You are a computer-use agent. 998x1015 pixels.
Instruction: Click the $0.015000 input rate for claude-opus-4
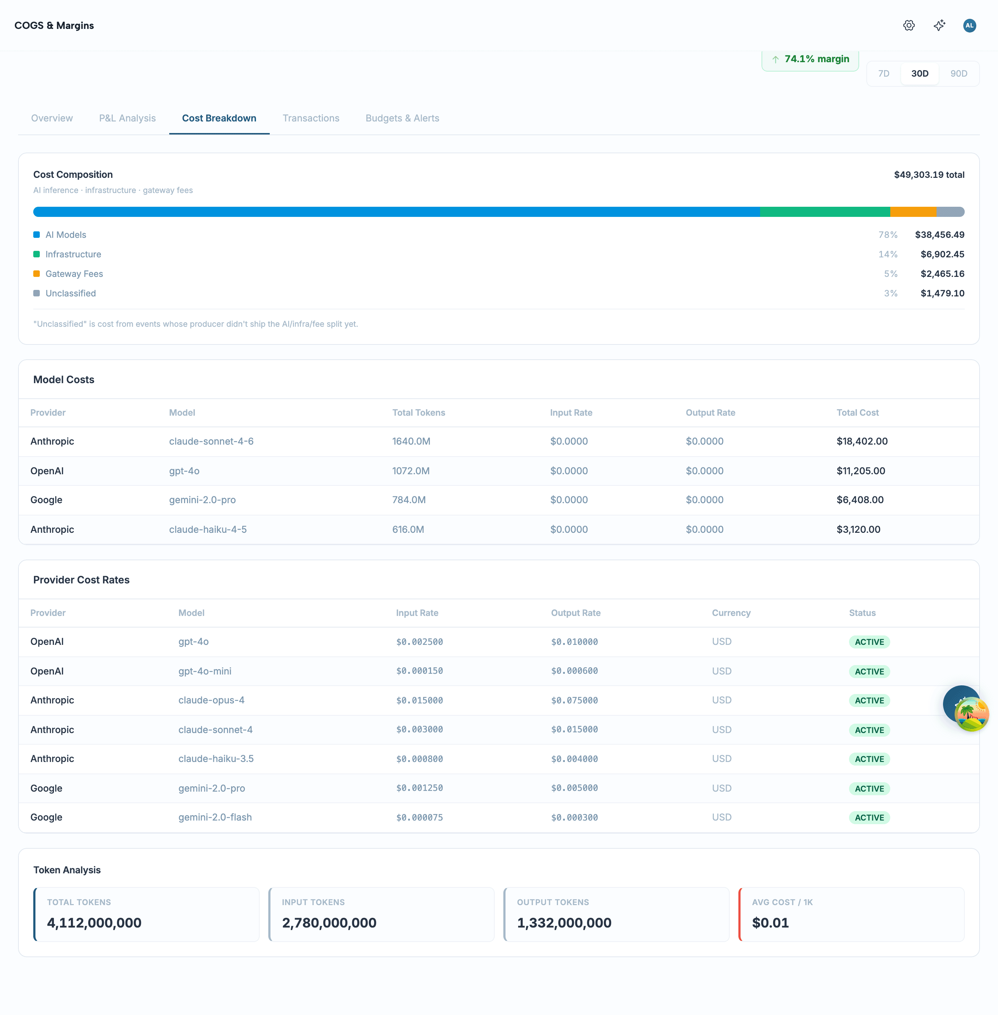click(x=419, y=701)
